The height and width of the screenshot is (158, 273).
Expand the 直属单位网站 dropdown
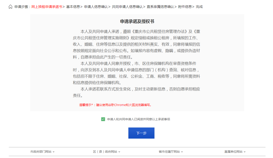[x=235, y=152]
